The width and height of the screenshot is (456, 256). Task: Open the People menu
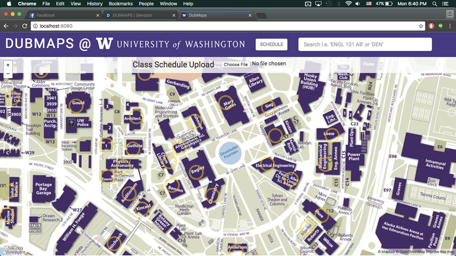click(x=146, y=4)
